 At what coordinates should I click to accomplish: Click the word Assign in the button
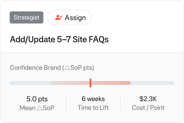[x=75, y=17]
